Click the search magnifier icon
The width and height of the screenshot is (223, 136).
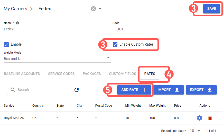point(13,90)
